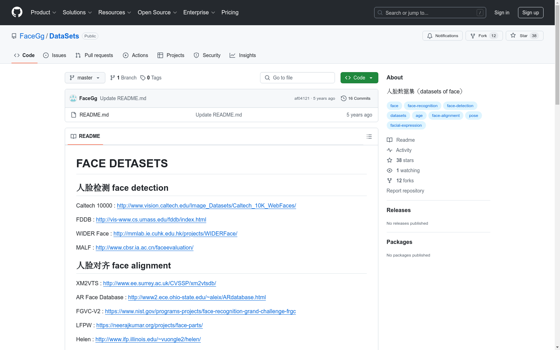Viewport: 560px width, 350px height.
Task: Click the face topic tag
Action: coord(394,106)
